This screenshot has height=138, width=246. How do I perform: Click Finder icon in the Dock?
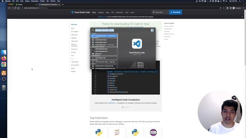pyautogui.click(x=4, y=52)
